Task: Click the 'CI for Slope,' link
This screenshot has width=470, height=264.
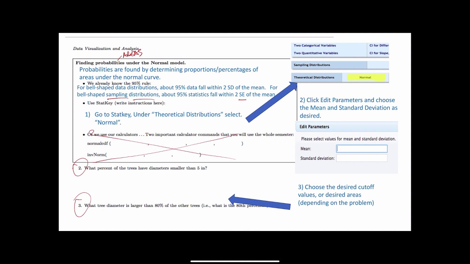Action: (x=379, y=53)
